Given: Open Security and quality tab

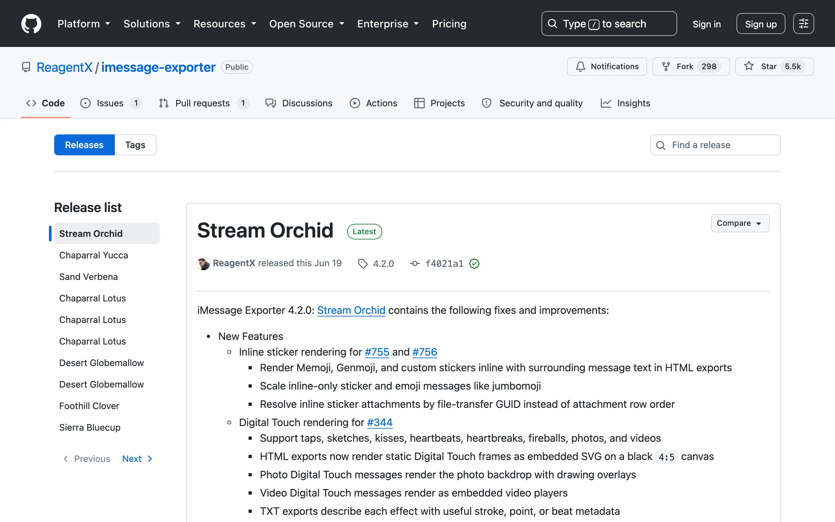Looking at the screenshot, I should 532,103.
